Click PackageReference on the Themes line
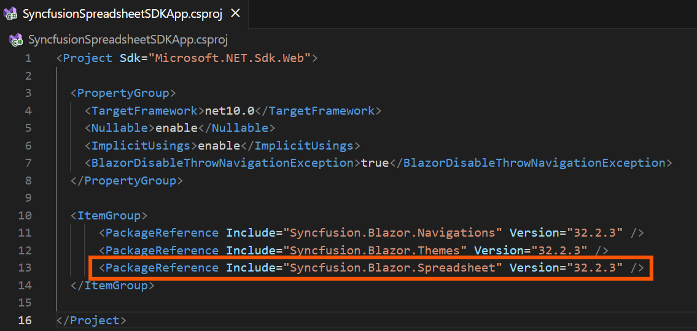 point(162,250)
